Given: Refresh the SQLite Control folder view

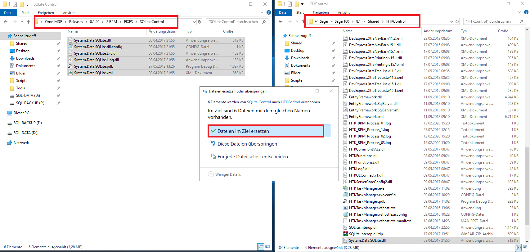Looking at the screenshot, I should click(x=200, y=22).
